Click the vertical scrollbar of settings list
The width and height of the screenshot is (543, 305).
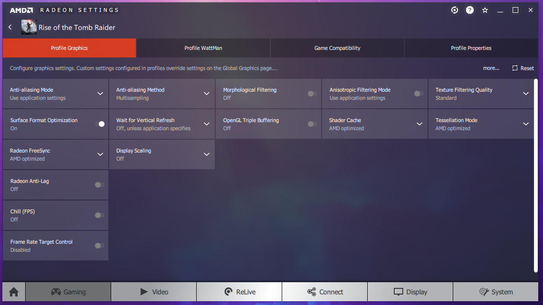[536, 175]
